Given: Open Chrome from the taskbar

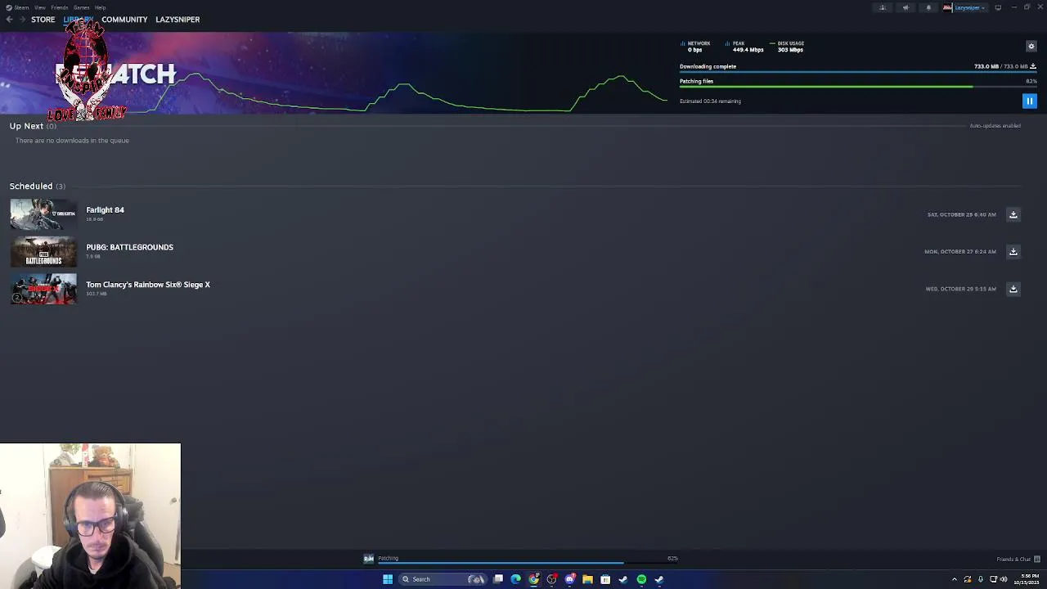Looking at the screenshot, I should point(533,579).
